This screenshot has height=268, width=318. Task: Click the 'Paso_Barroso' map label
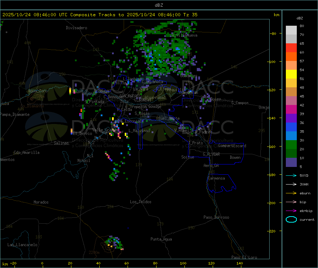pos(216,217)
